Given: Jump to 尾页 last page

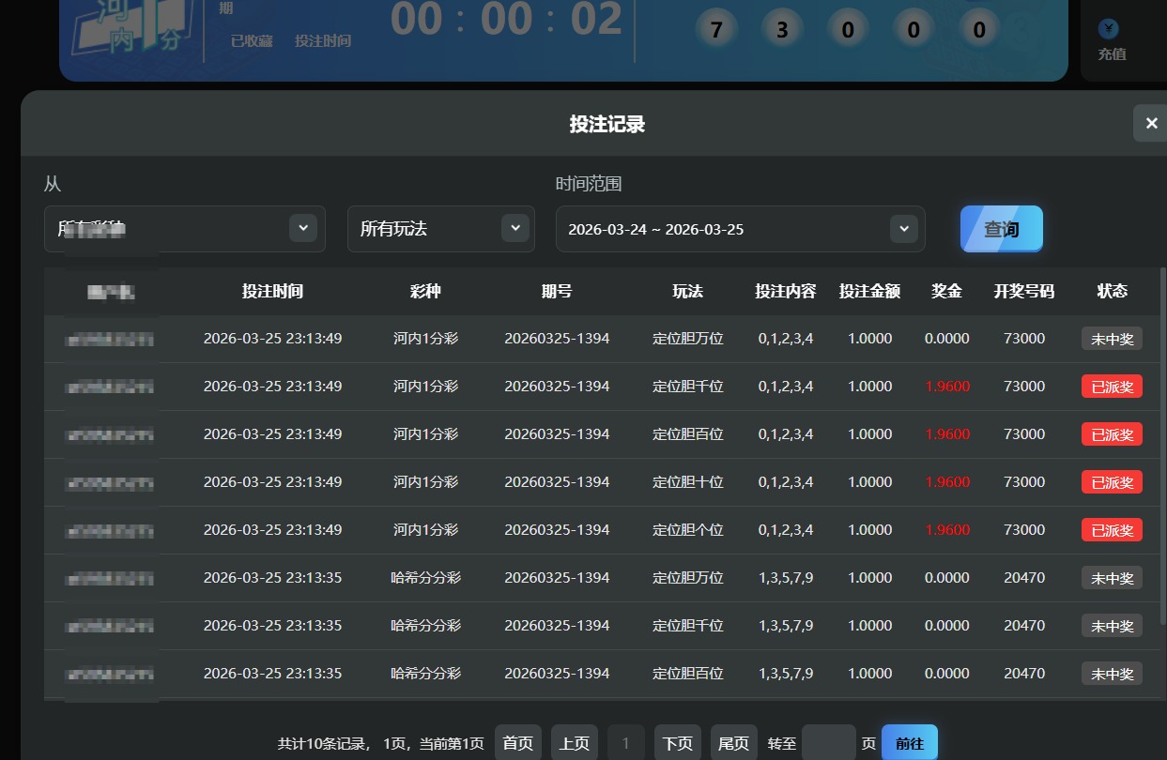Looking at the screenshot, I should tap(734, 743).
